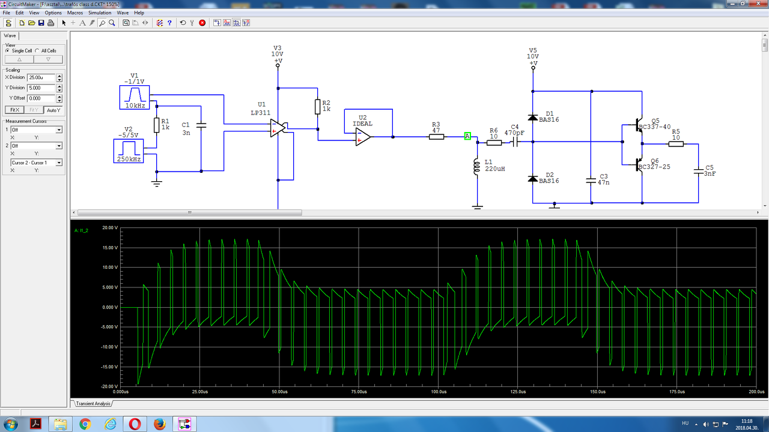Open the Options menu

pyautogui.click(x=53, y=13)
